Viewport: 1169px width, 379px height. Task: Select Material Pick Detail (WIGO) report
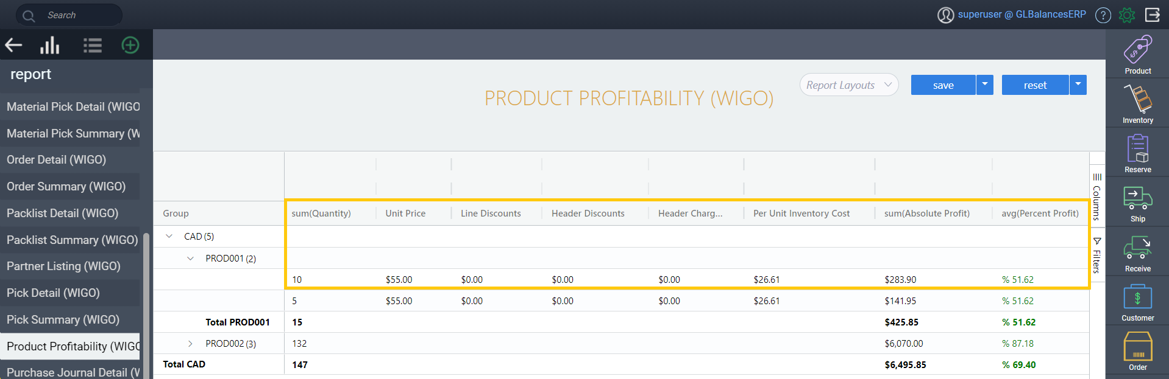click(70, 106)
